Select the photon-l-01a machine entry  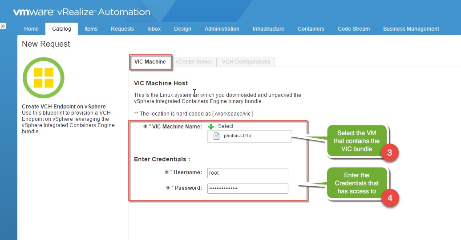pyautogui.click(x=250, y=136)
